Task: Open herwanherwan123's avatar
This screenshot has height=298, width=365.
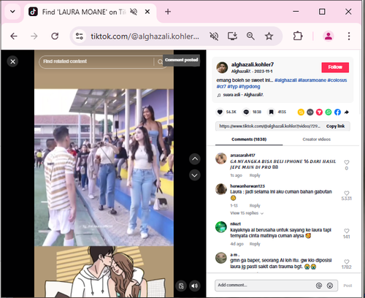Action: point(221,189)
